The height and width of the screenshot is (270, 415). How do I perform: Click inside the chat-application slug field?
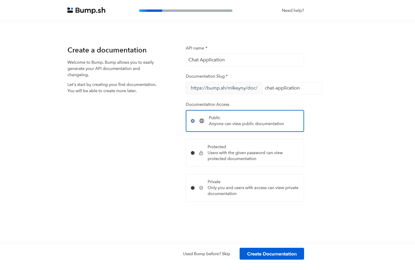click(292, 88)
